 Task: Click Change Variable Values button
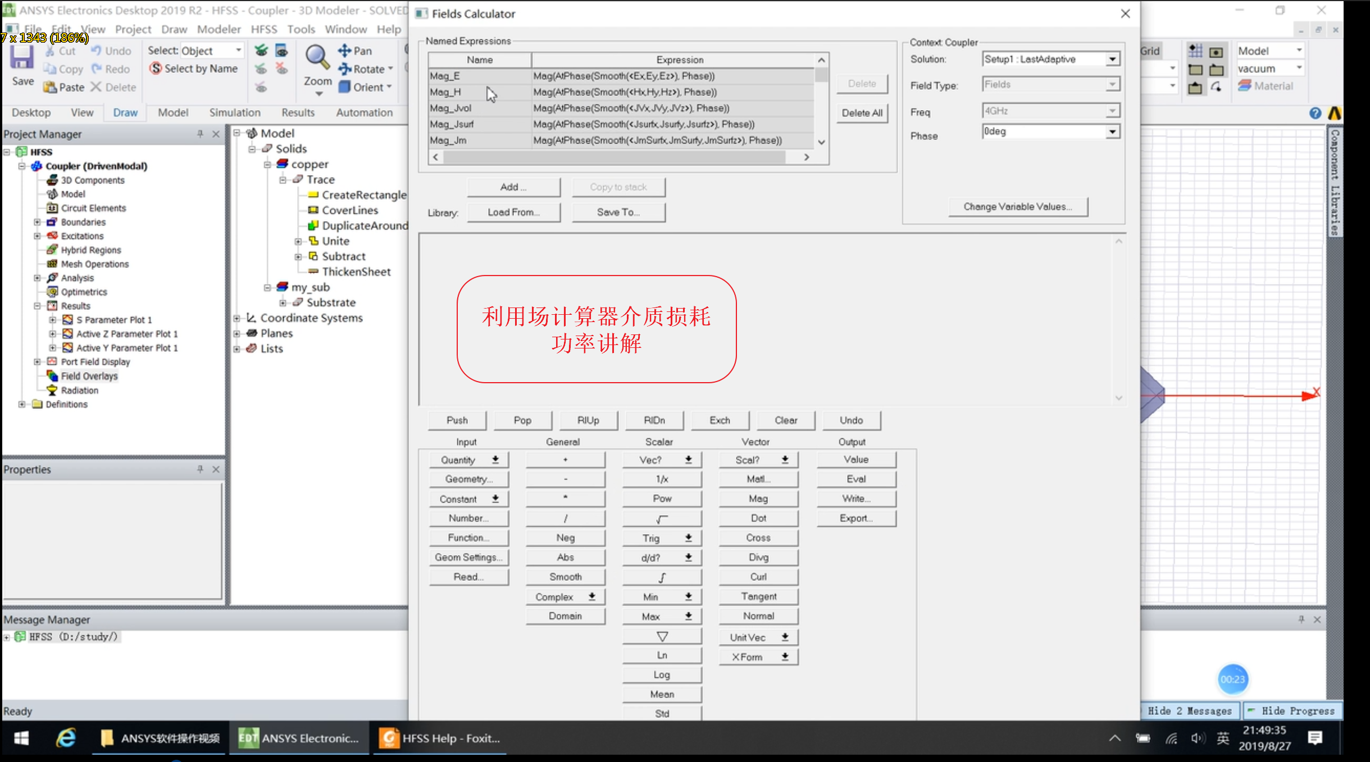coord(1018,206)
